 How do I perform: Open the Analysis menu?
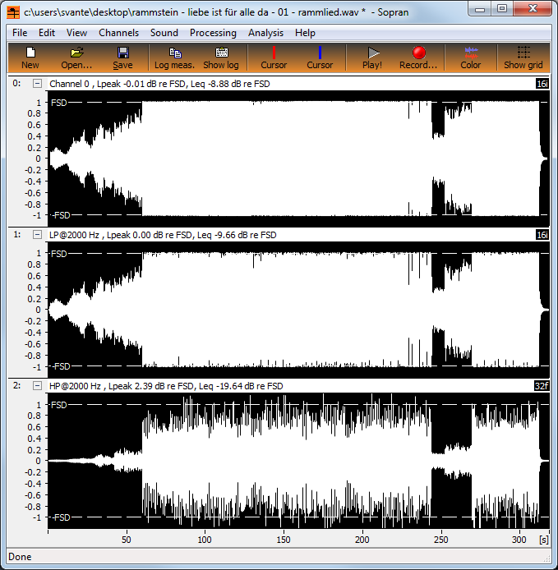[265, 33]
